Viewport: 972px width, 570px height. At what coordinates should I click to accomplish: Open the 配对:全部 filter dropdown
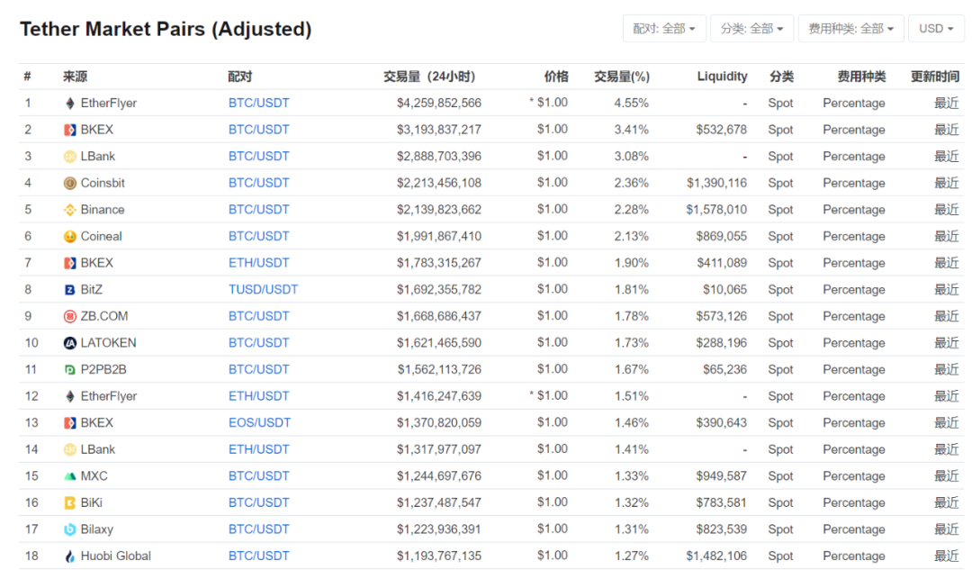[x=664, y=28]
